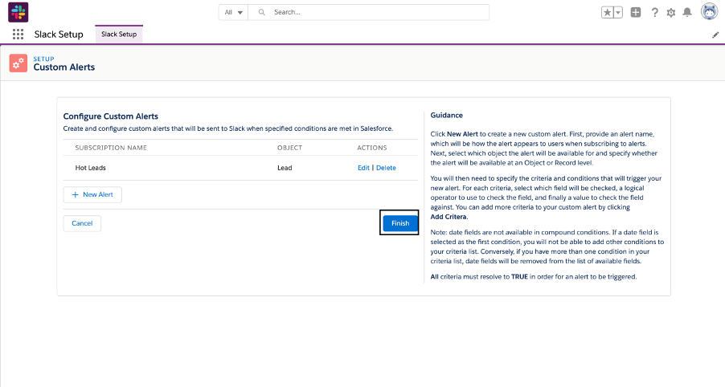Screen dimensions: 725x387
Task: Click the ACTIONS column header
Action: pyautogui.click(x=372, y=148)
